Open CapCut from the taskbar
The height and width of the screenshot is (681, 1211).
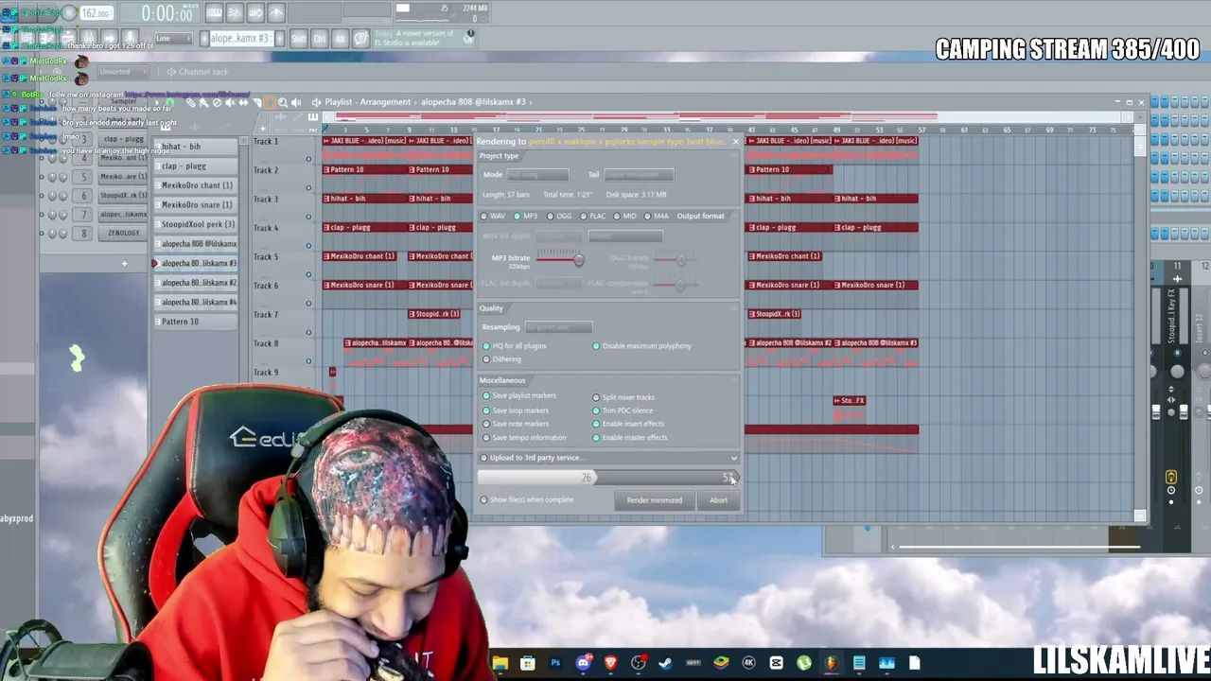click(777, 663)
